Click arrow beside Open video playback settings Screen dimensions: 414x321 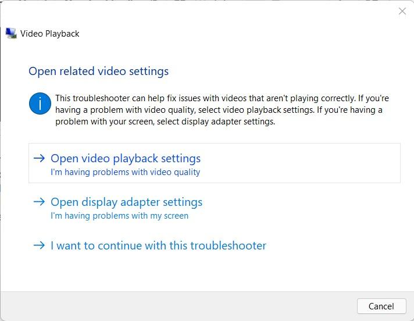click(x=40, y=158)
